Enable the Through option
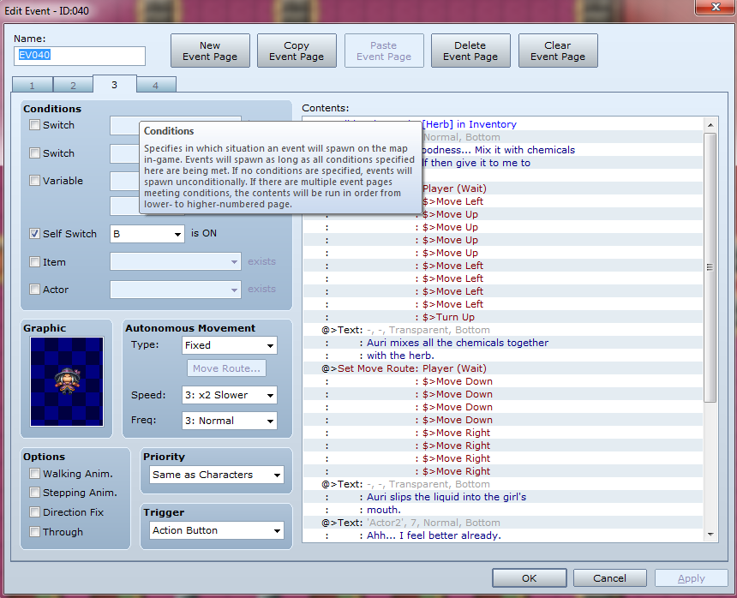This screenshot has height=598, width=737. (x=35, y=532)
